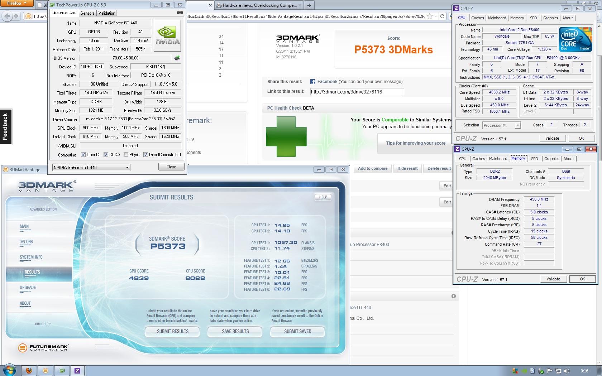Click HELP button in 3DMark Vantage
Screen dimensions: 602x376
click(x=323, y=197)
